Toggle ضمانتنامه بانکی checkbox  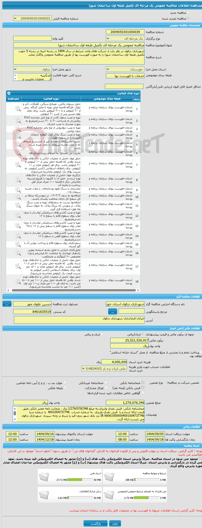point(143,382)
